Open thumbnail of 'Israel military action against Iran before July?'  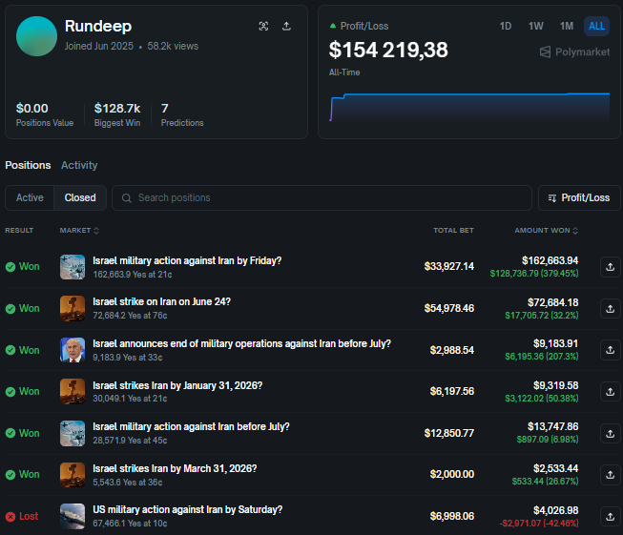point(73,433)
